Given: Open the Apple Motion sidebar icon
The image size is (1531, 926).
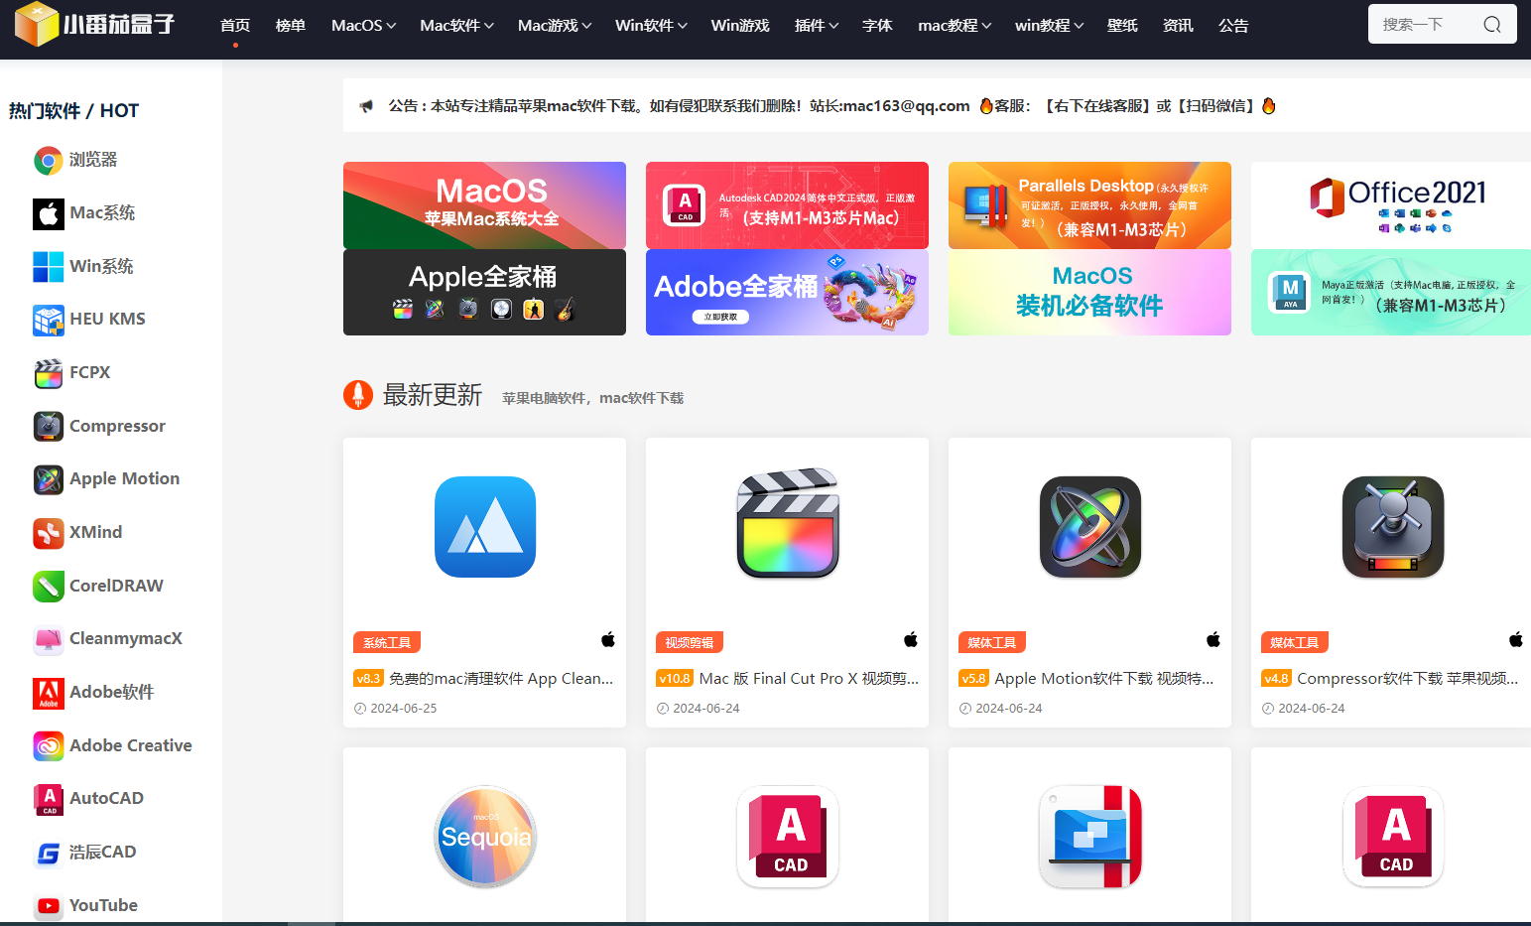Looking at the screenshot, I should [x=49, y=479].
